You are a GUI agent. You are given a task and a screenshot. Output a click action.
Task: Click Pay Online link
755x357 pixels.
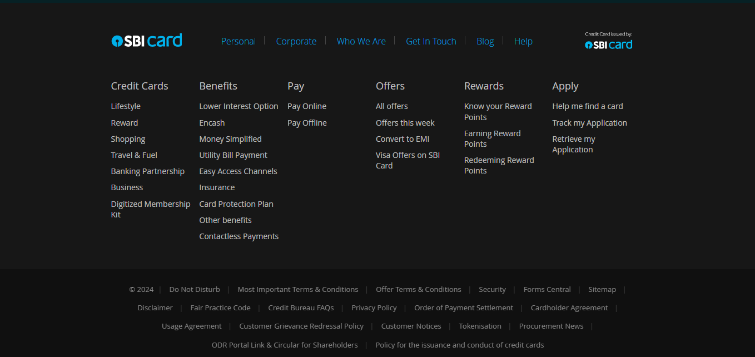(x=307, y=106)
